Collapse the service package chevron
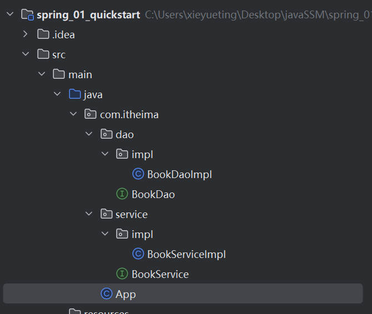This screenshot has height=314, width=372. pos(89,214)
